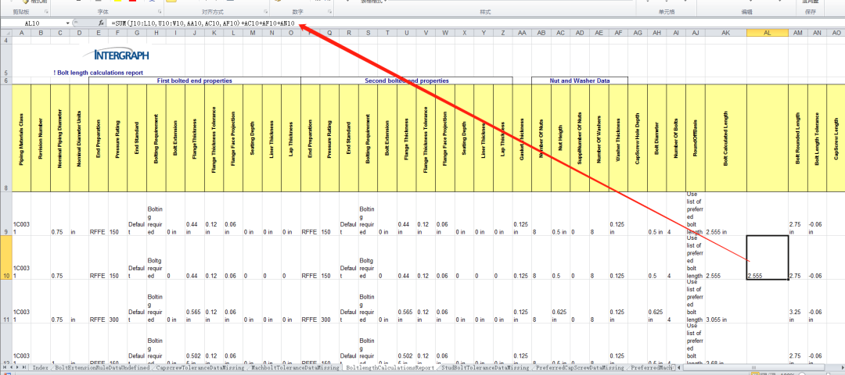Jump to last sheet with tab scroll arrow
This screenshot has width=845, height=375.
[x=24, y=368]
